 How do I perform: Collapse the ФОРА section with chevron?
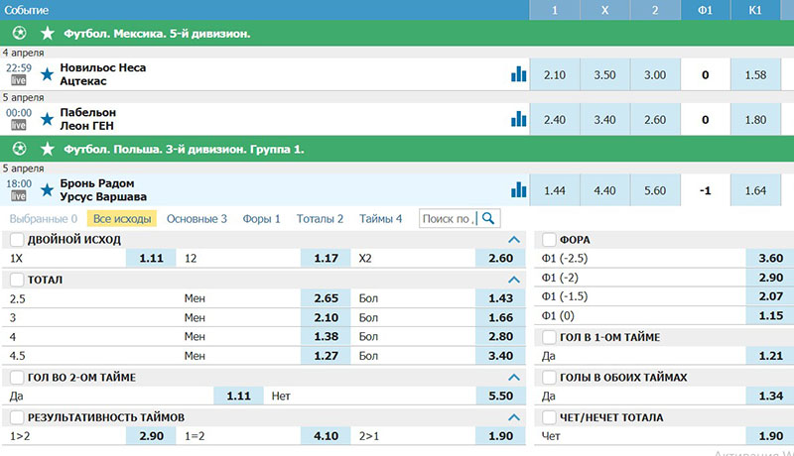click(x=778, y=240)
